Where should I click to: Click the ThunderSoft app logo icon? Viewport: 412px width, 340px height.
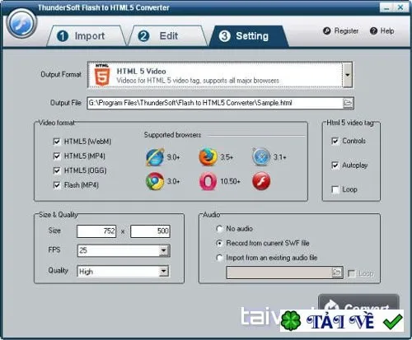click(x=21, y=23)
